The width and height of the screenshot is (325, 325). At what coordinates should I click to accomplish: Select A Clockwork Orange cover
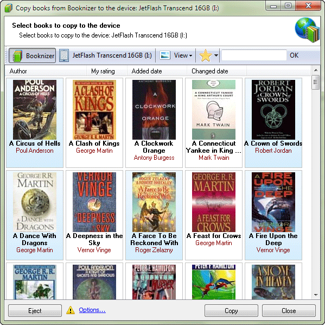tap(154, 110)
